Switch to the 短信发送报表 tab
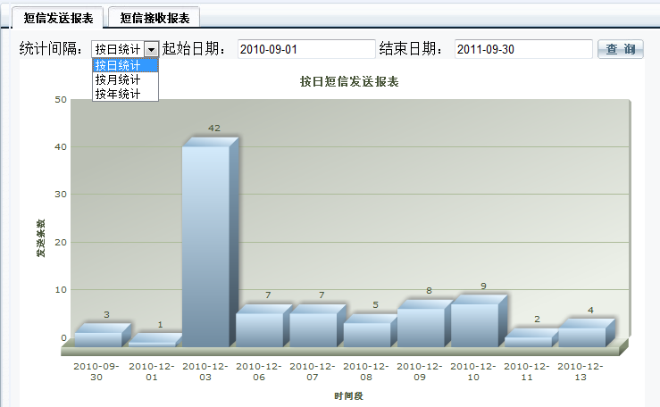Image resolution: width=660 pixels, height=407 pixels. pos(58,17)
